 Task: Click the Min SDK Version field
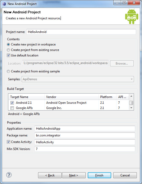[x=85, y=149]
